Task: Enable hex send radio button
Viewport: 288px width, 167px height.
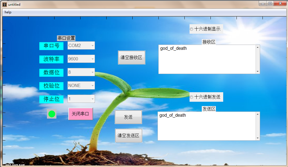Action: (x=192, y=97)
